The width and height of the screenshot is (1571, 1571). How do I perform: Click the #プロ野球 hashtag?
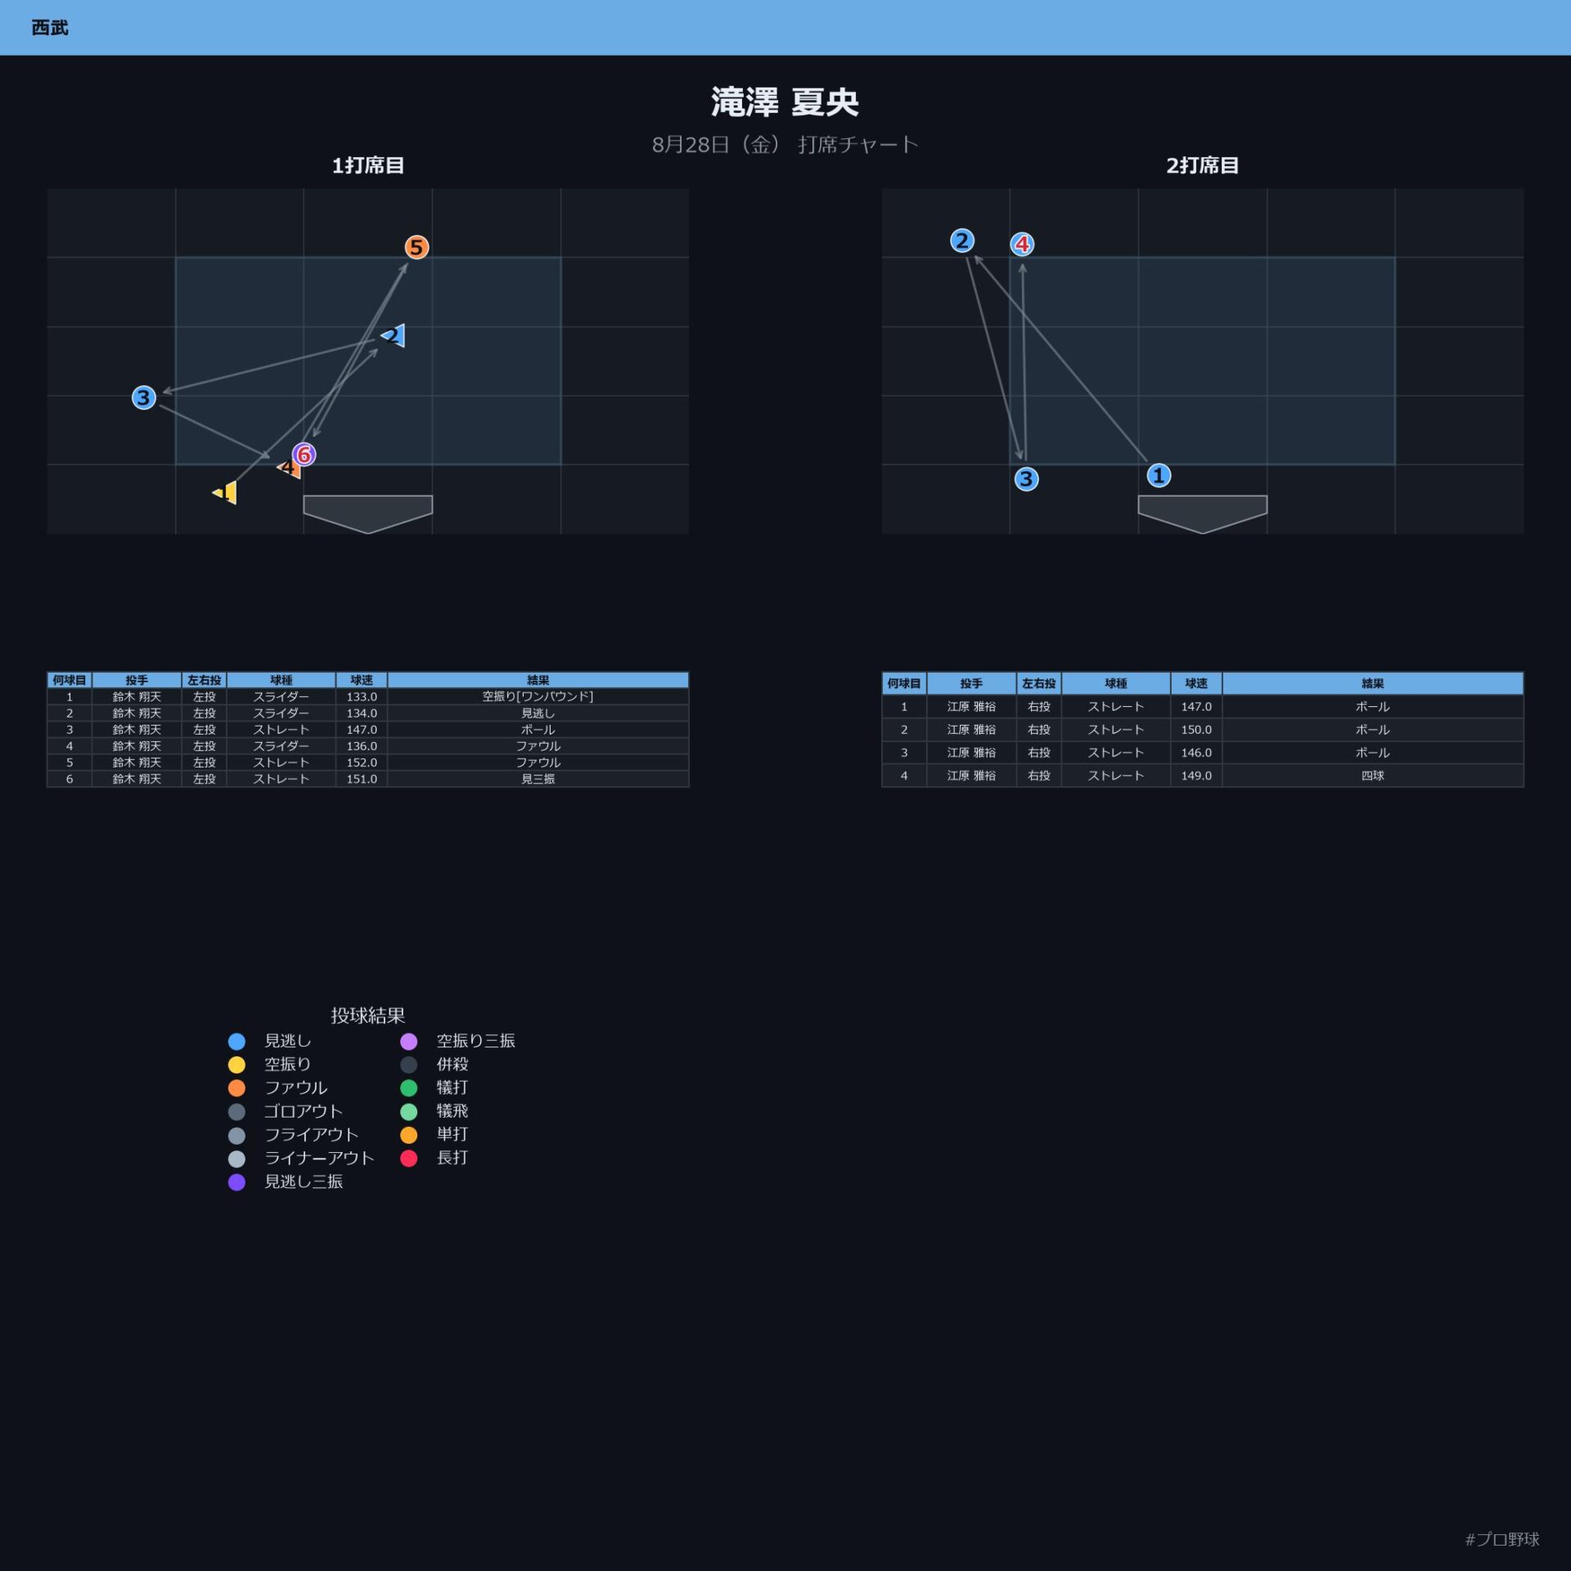(x=1502, y=1539)
